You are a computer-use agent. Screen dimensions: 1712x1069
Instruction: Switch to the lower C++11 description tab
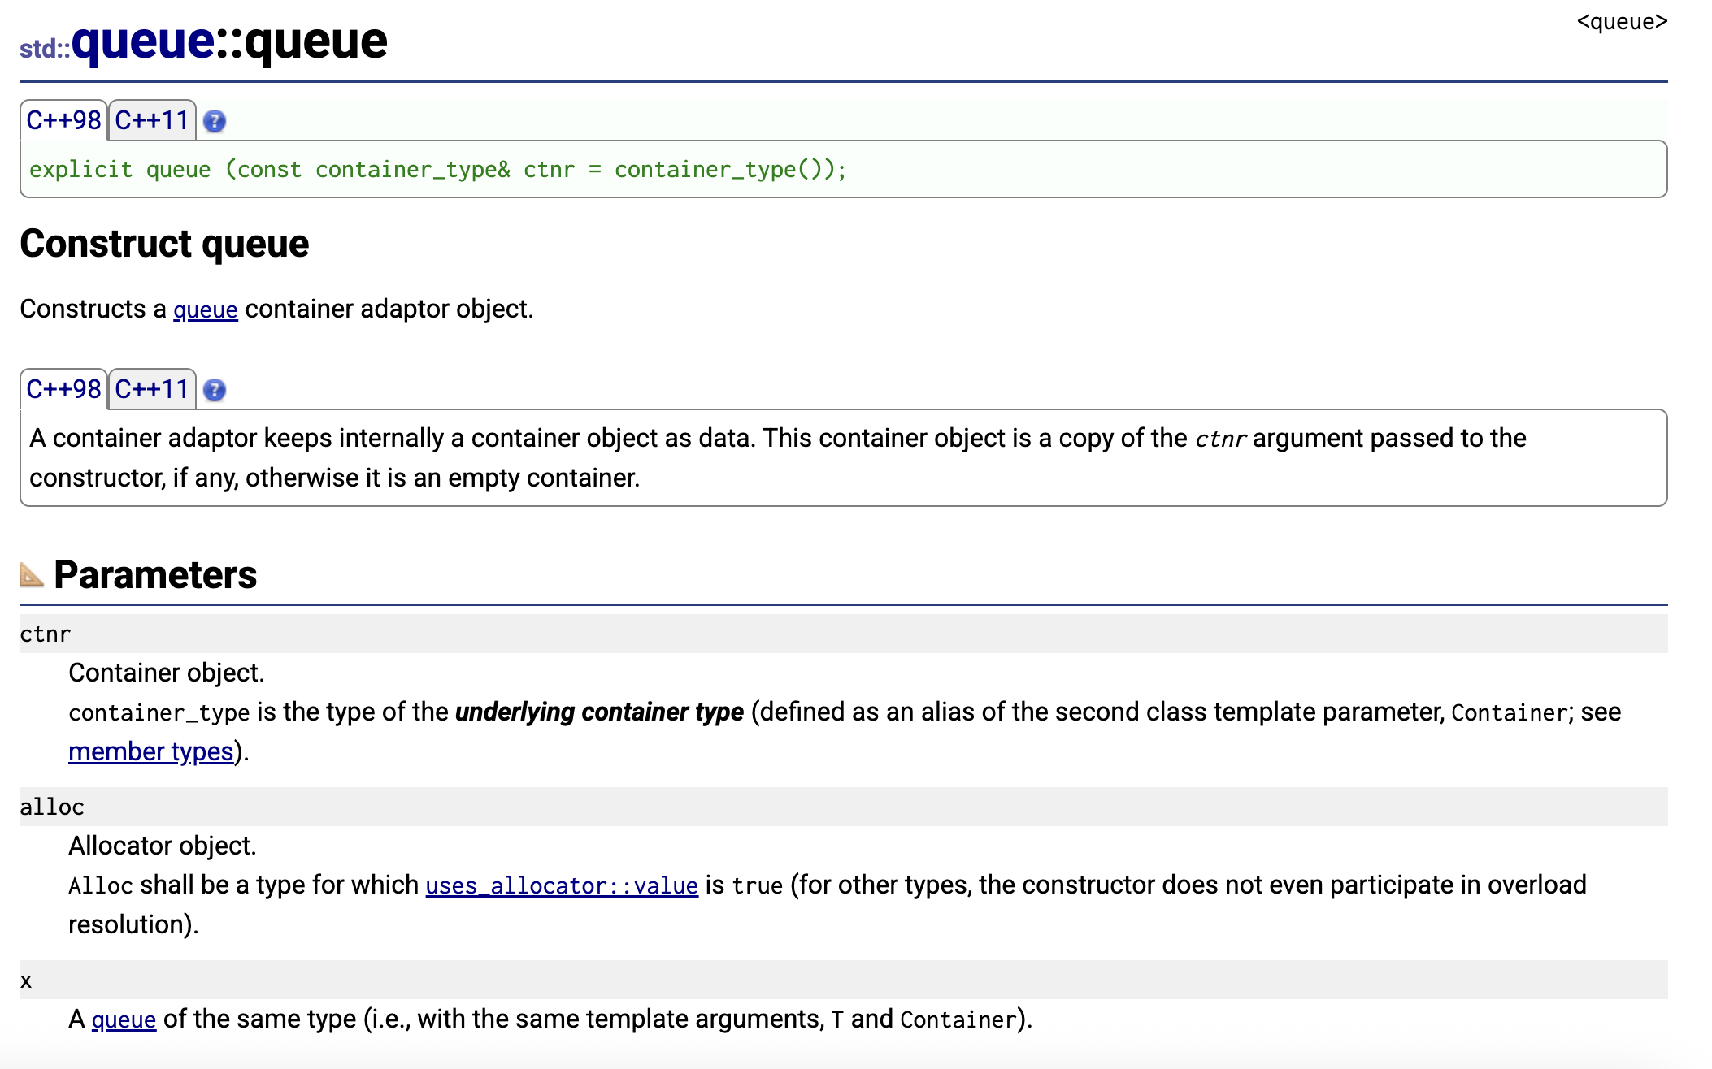coord(152,390)
